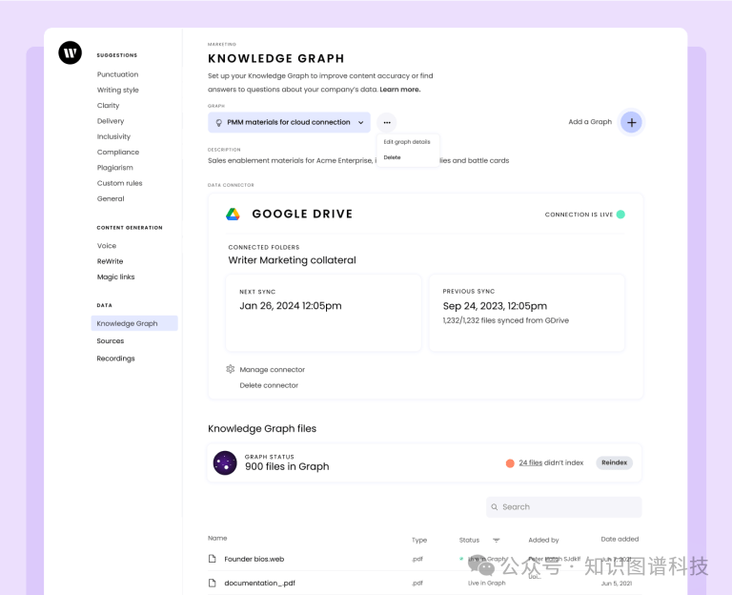The image size is (732, 595).
Task: Open Sources in Data section
Action: tap(111, 341)
